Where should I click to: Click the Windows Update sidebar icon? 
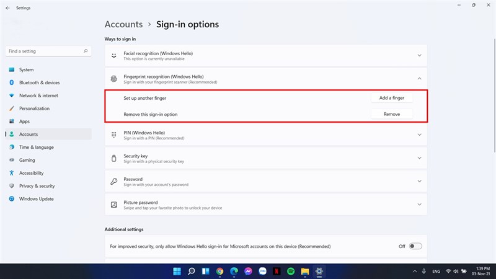(11, 199)
